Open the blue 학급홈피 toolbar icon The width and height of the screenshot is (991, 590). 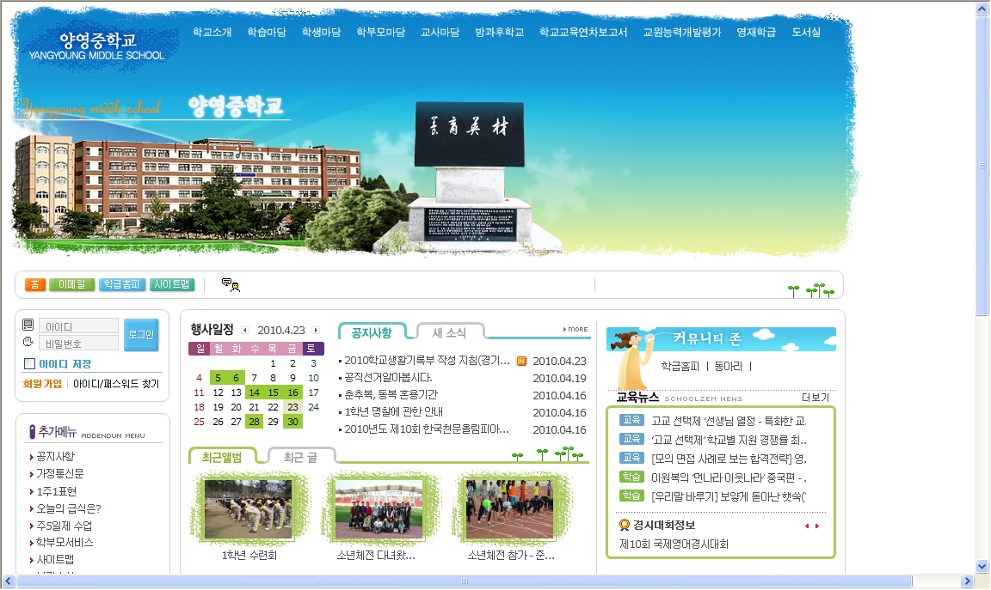pos(122,285)
